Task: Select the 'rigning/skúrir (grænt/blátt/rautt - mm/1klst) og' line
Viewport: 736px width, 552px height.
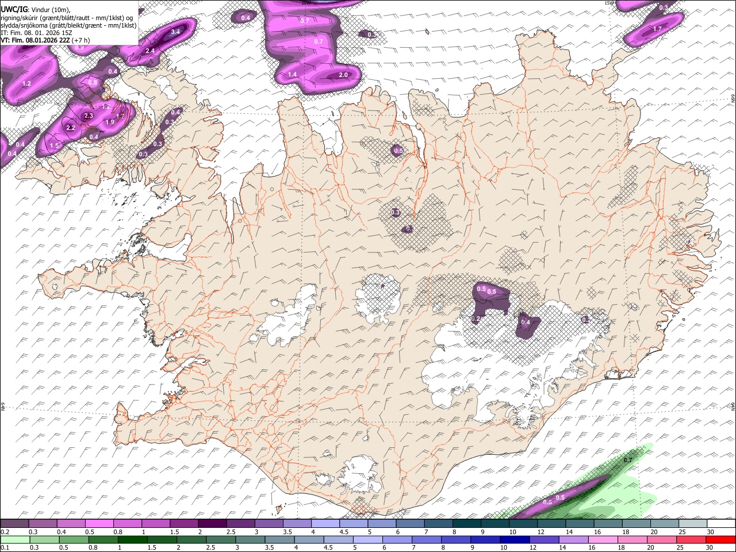Action: coord(66,17)
